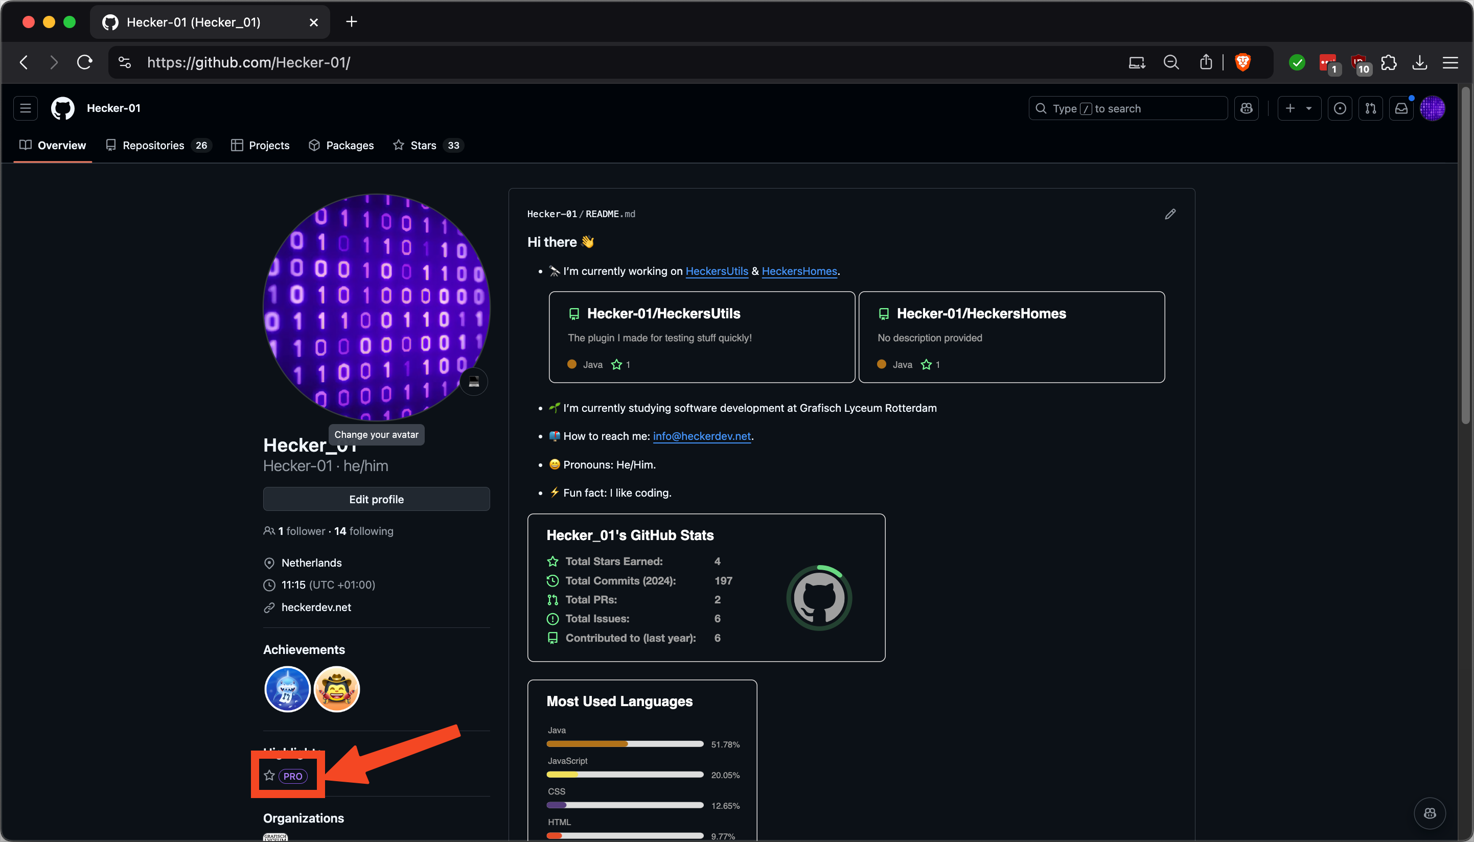Open the GitHub hamburger navigation menu
This screenshot has height=842, width=1474.
pos(26,108)
